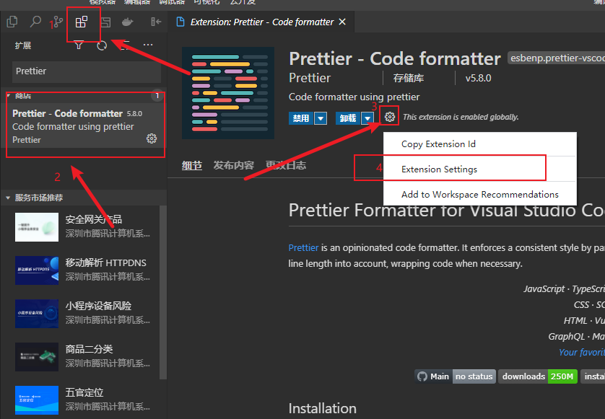The height and width of the screenshot is (419, 605).
Task: Click the Prettier publisher link
Action: tap(310, 78)
